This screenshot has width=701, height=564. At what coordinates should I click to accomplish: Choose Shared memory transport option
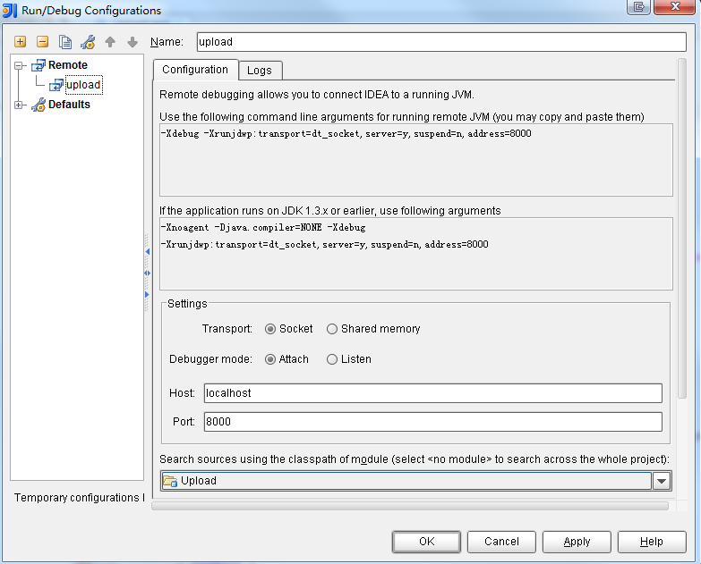pyautogui.click(x=373, y=329)
